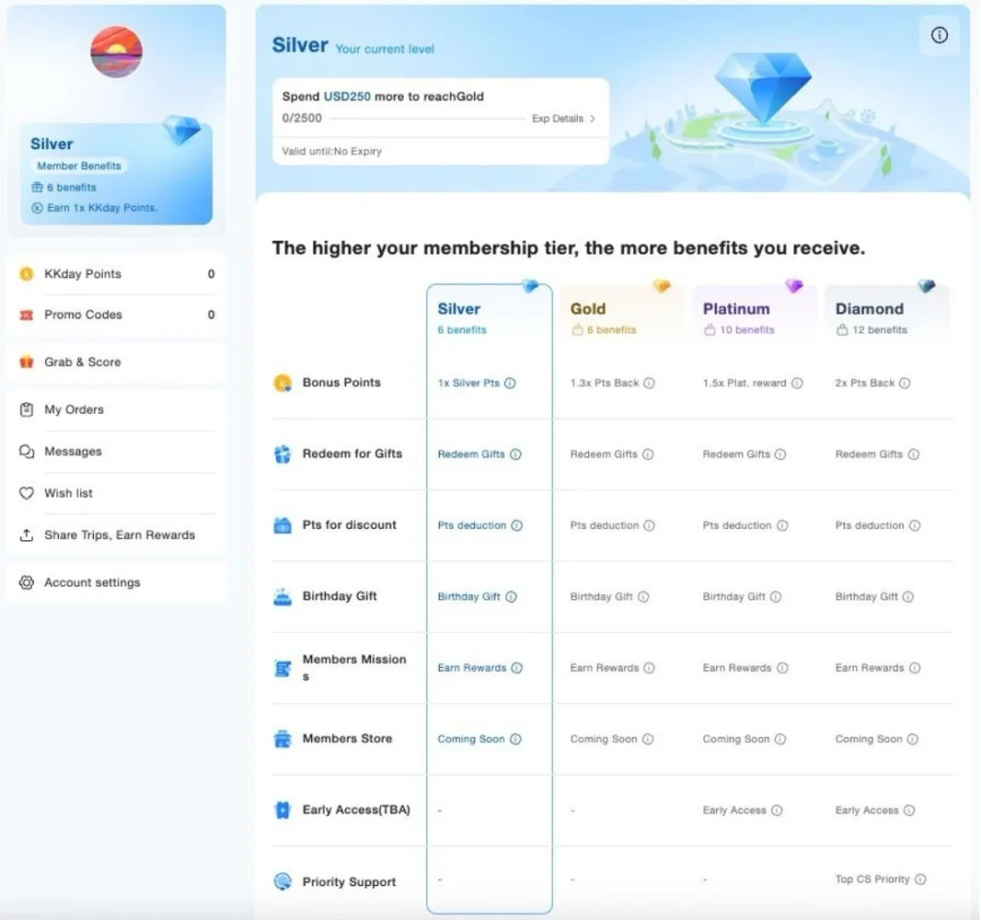Click info icon beside Top CS Priority
Image resolution: width=981 pixels, height=920 pixels.
pyautogui.click(x=920, y=880)
